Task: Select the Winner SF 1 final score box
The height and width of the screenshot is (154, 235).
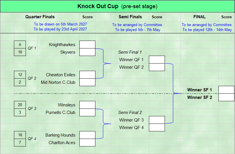Action: [226, 90]
